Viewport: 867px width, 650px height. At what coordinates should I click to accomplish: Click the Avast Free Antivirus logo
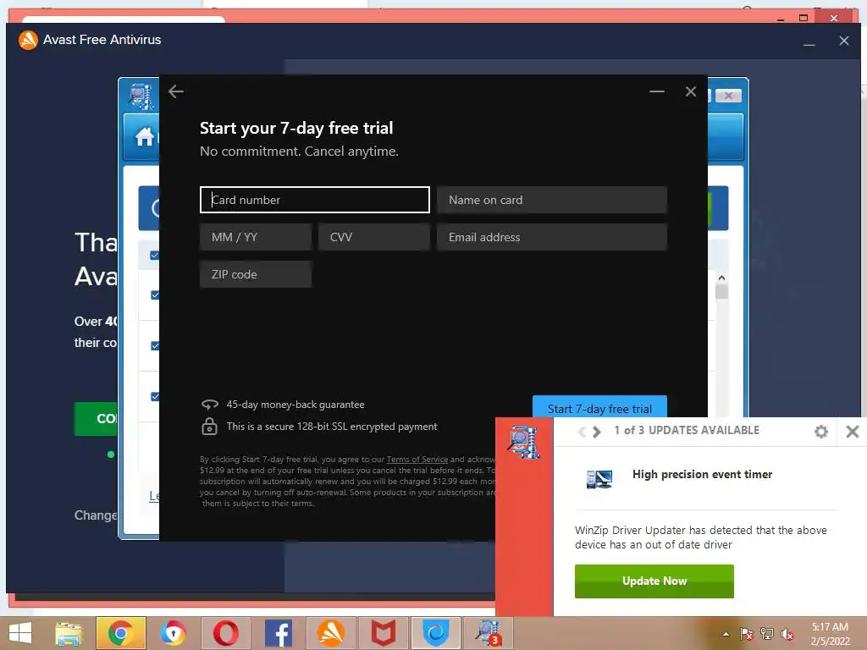click(28, 40)
